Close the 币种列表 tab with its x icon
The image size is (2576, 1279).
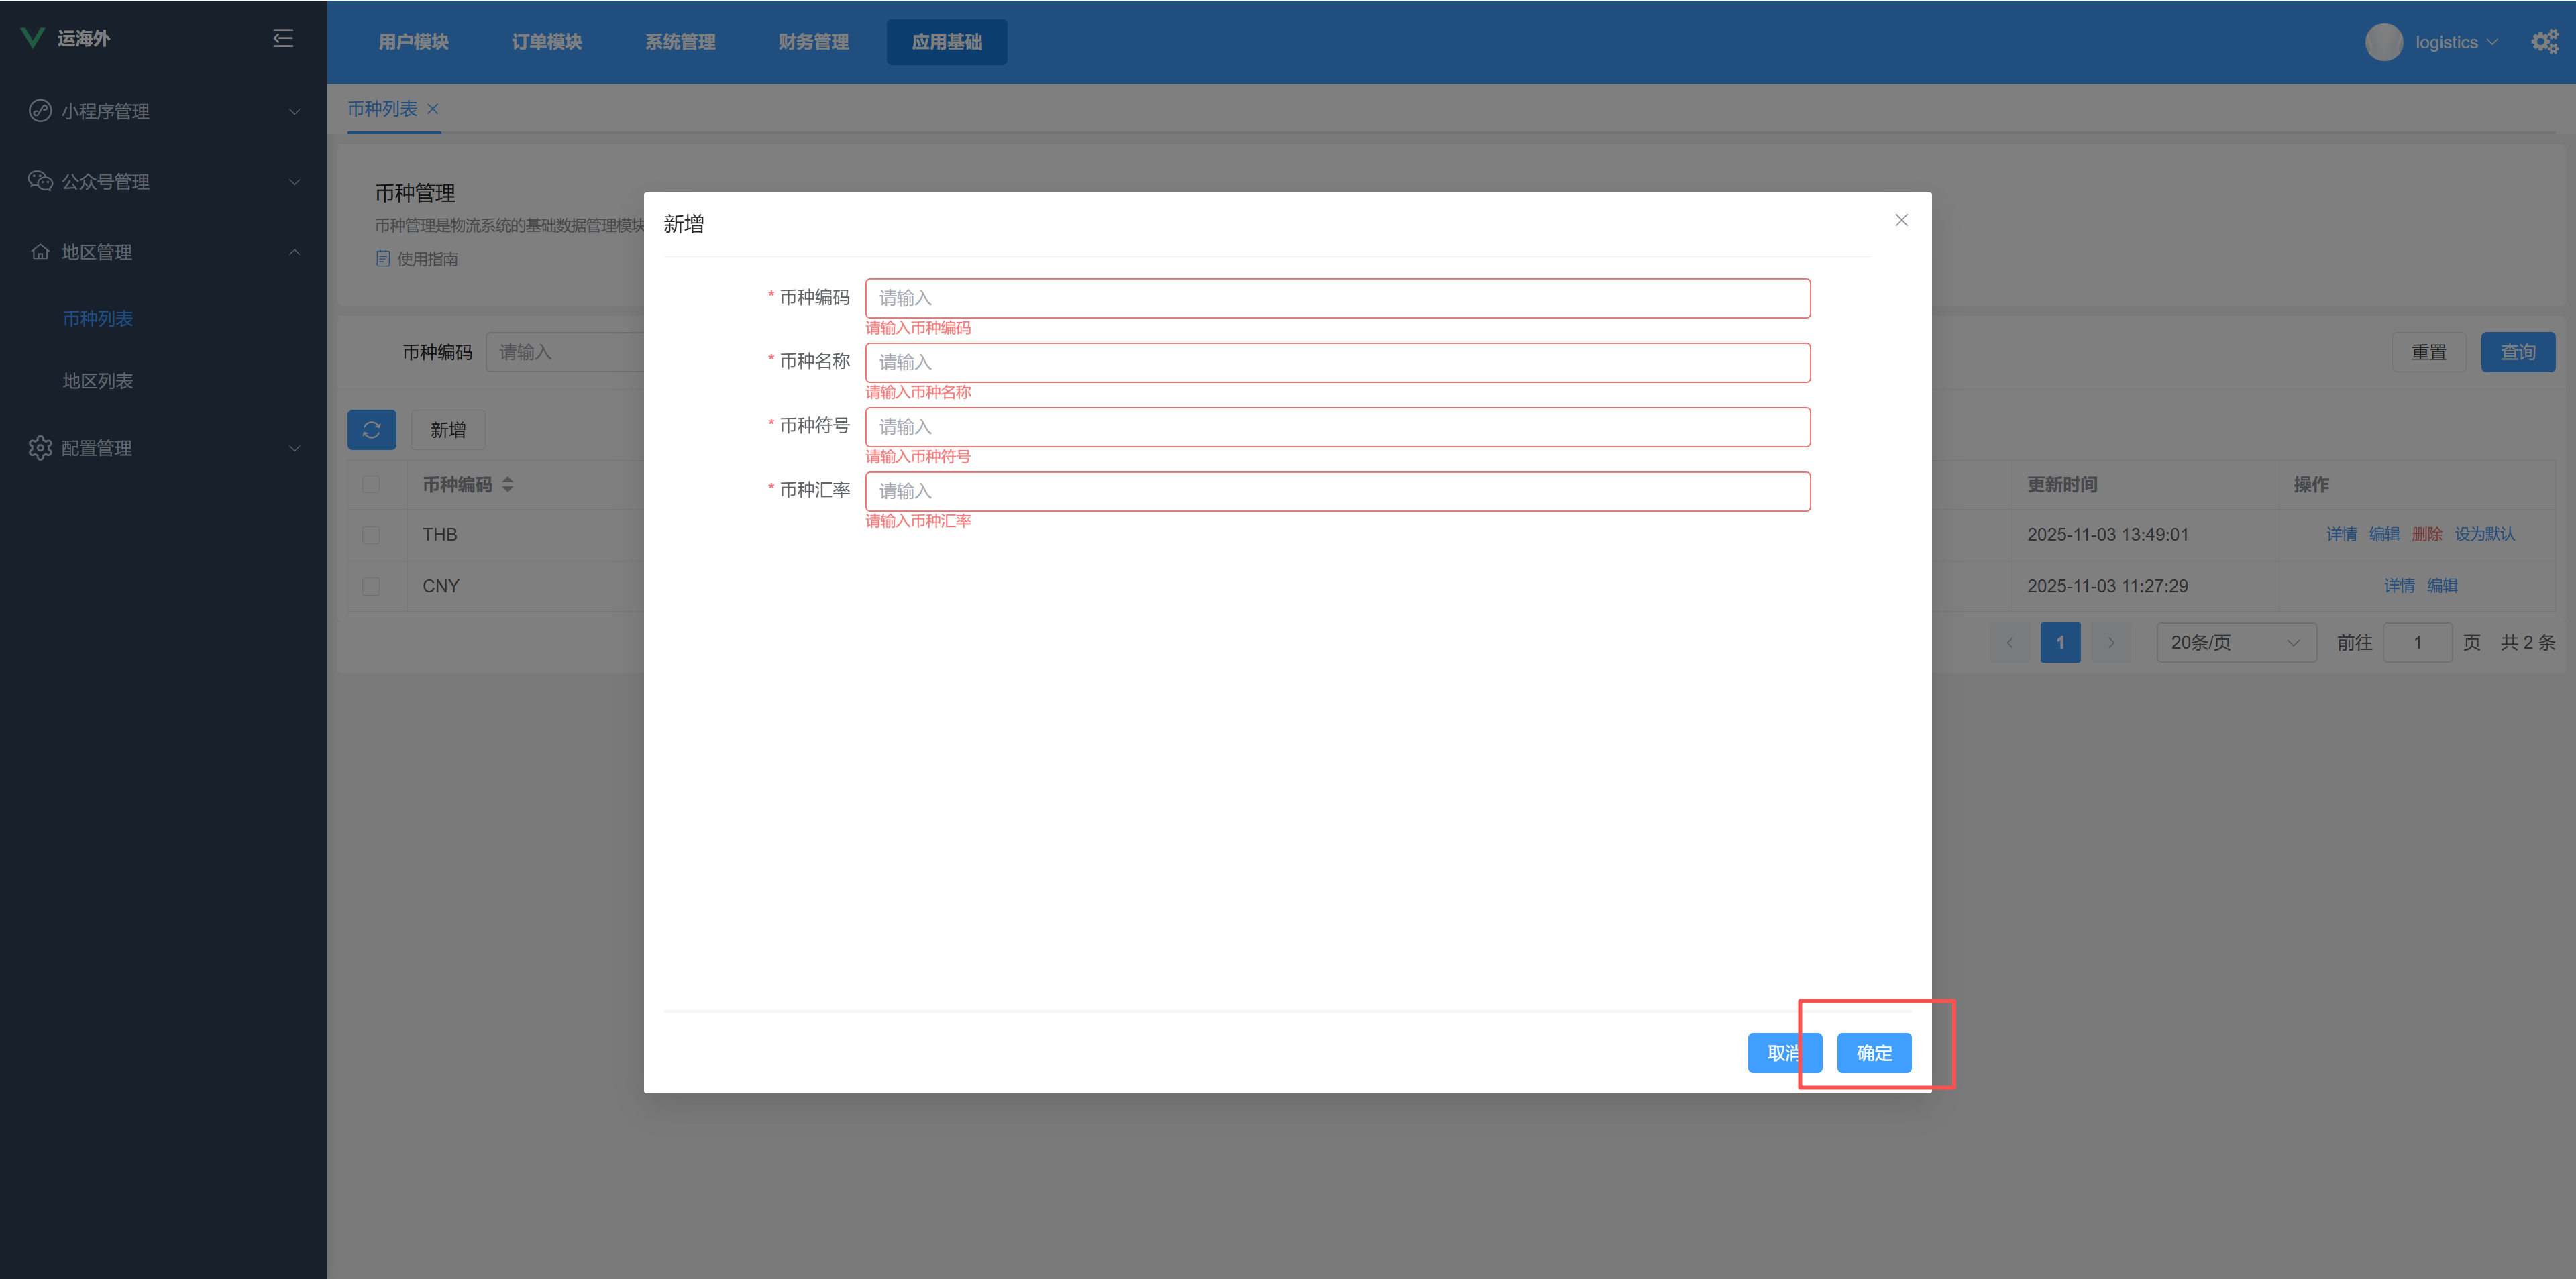click(x=433, y=109)
